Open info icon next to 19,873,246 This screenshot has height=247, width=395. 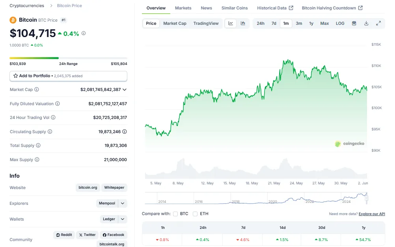pyautogui.click(x=125, y=132)
